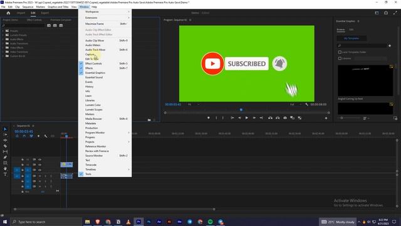Screen dimensions: 401x226
Task: Toggle visibility eye of second video track
Action: tap(39, 164)
